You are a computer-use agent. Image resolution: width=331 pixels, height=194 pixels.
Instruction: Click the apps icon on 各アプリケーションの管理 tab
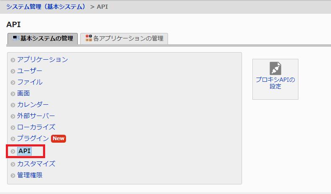coord(89,38)
